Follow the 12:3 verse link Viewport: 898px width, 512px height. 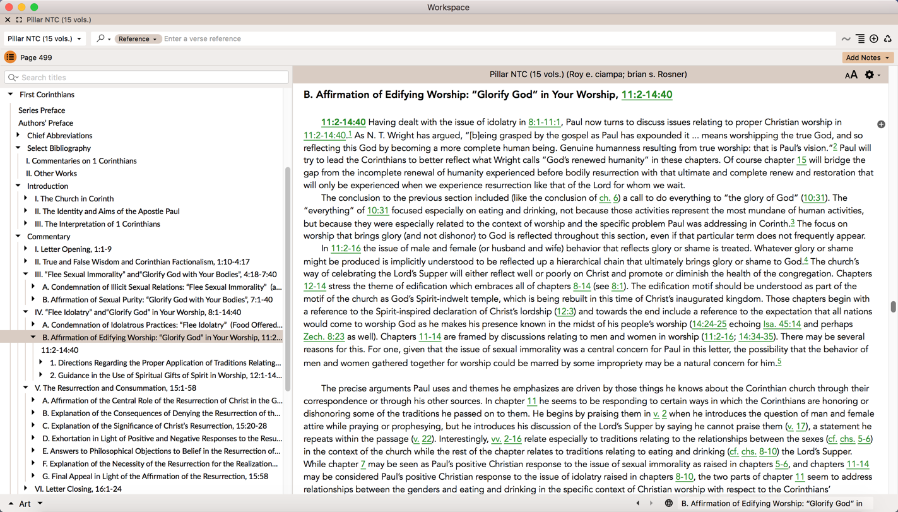[x=565, y=311]
